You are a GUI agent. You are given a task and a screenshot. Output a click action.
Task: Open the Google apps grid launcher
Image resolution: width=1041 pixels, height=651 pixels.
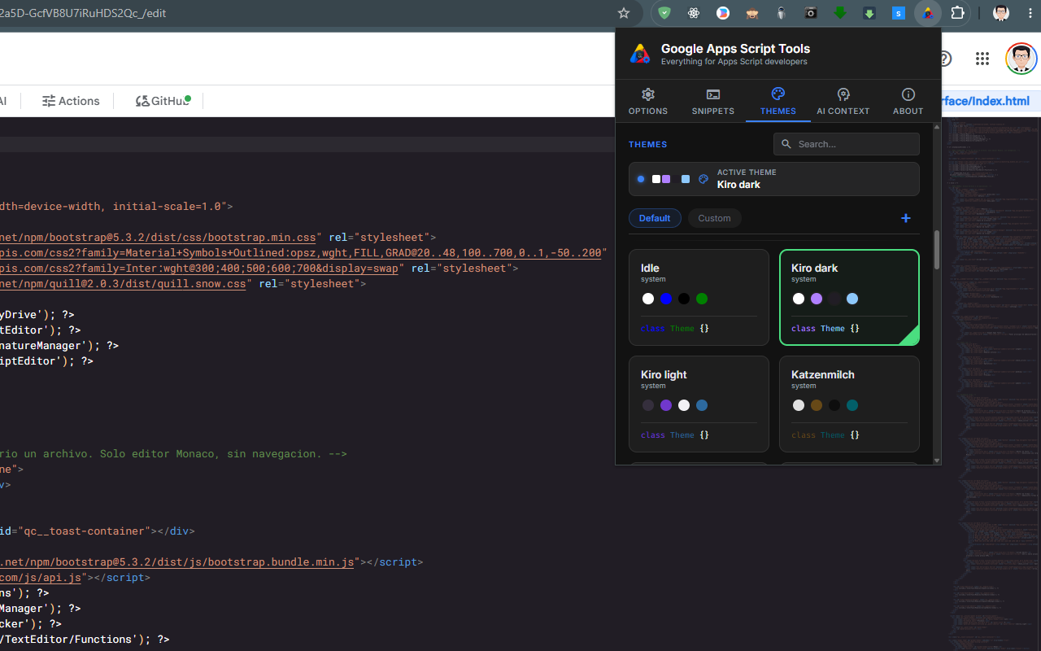tap(982, 59)
